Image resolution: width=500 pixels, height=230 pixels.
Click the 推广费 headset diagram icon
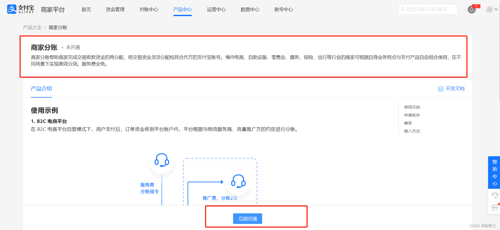click(238, 181)
